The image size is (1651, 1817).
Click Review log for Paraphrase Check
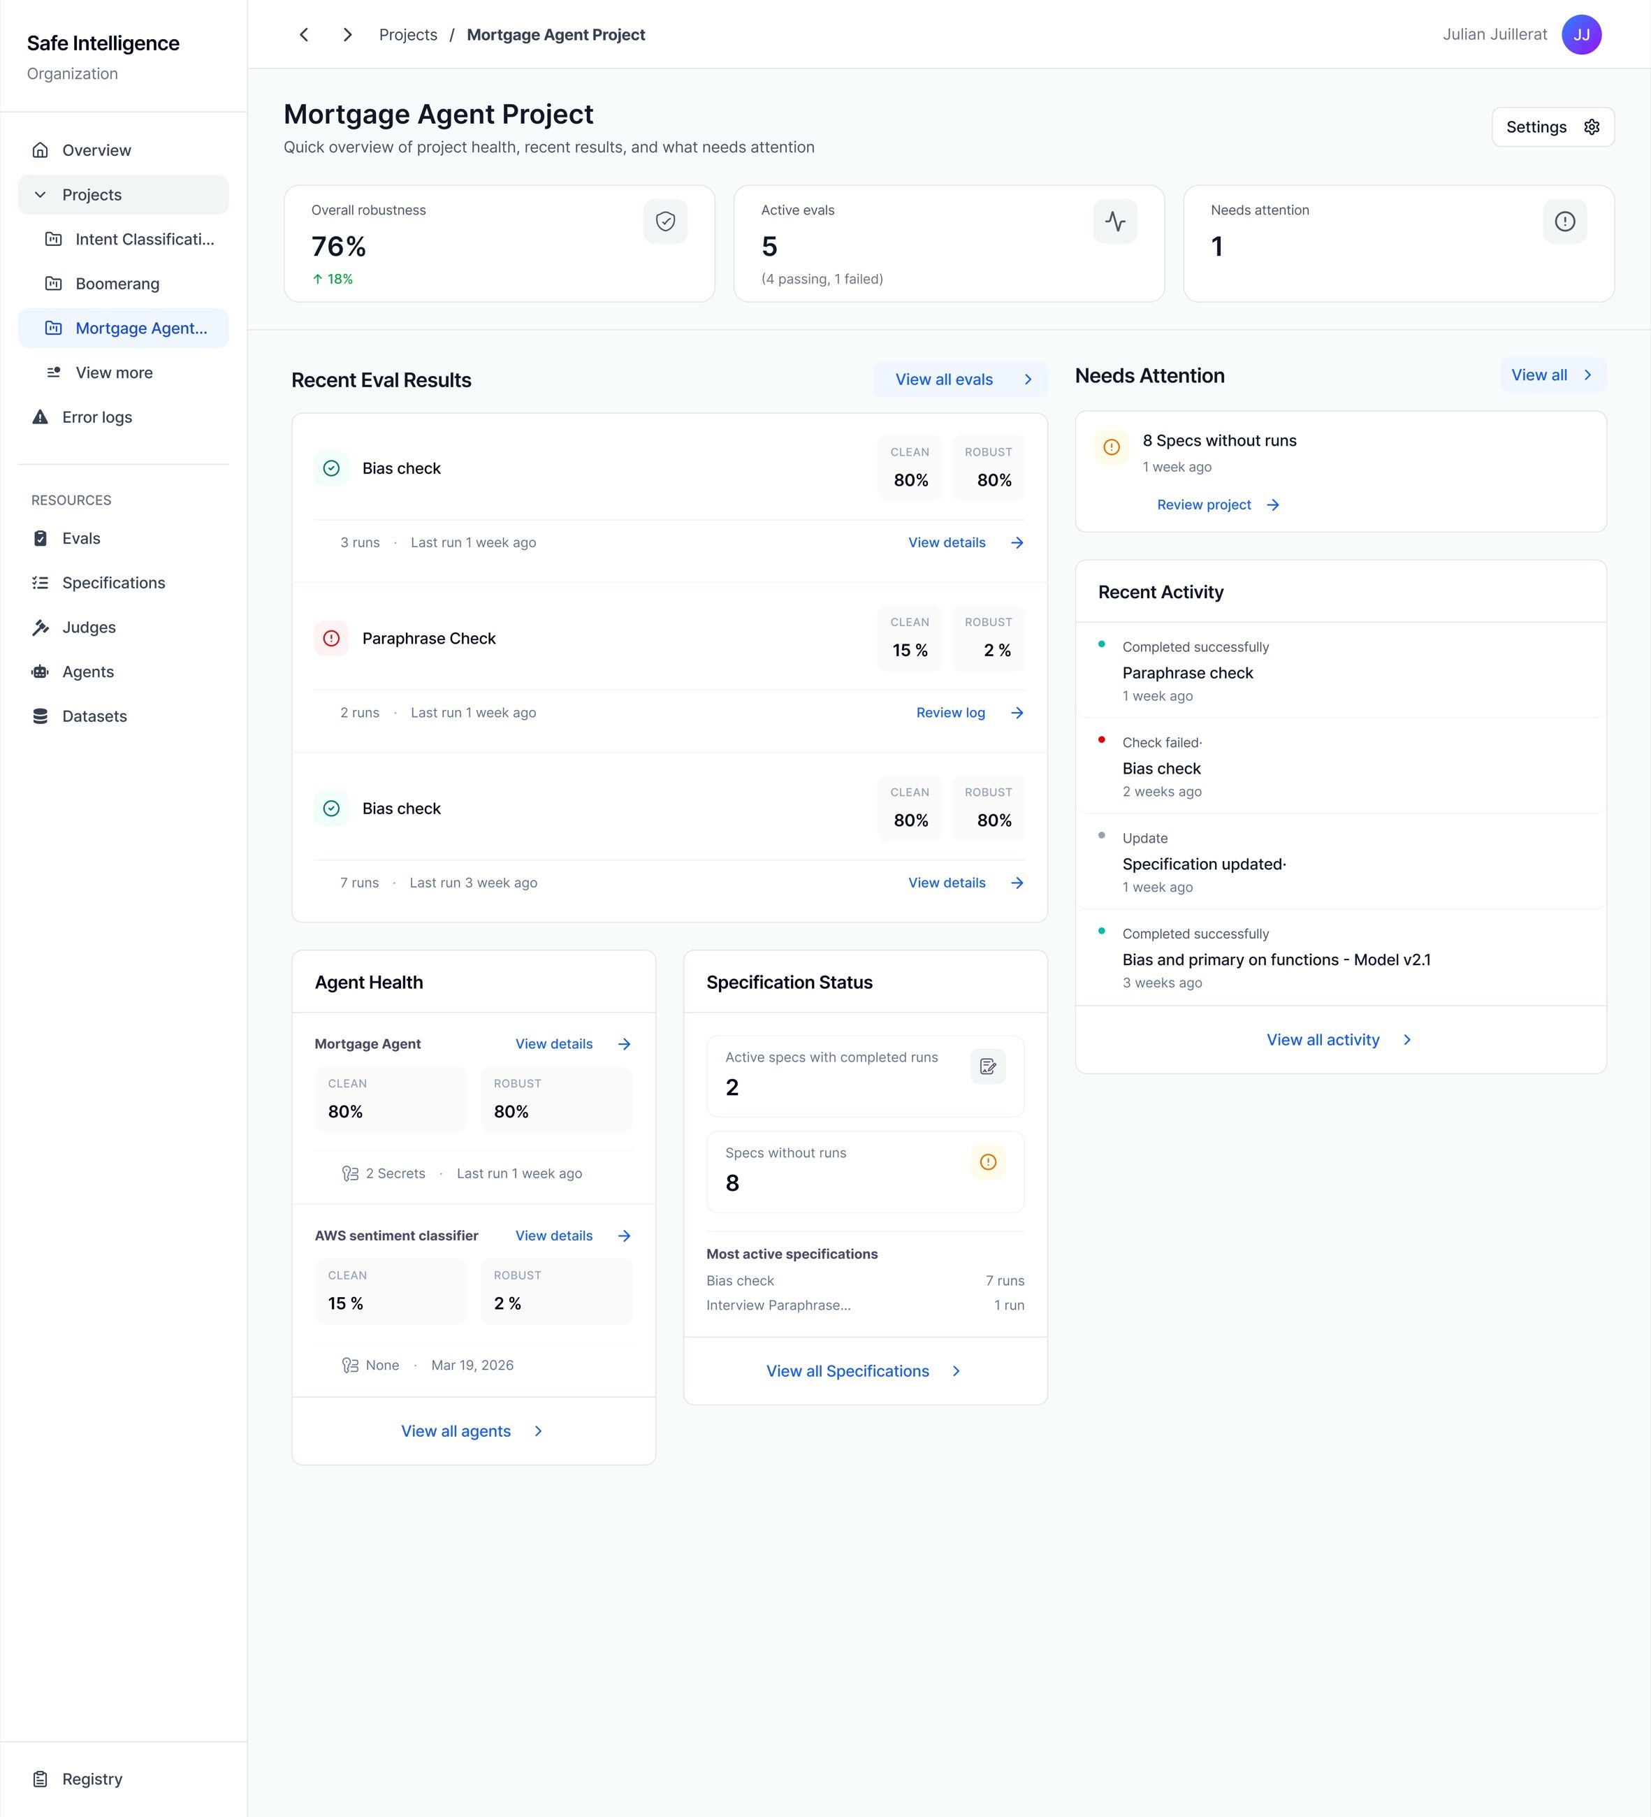(970, 713)
